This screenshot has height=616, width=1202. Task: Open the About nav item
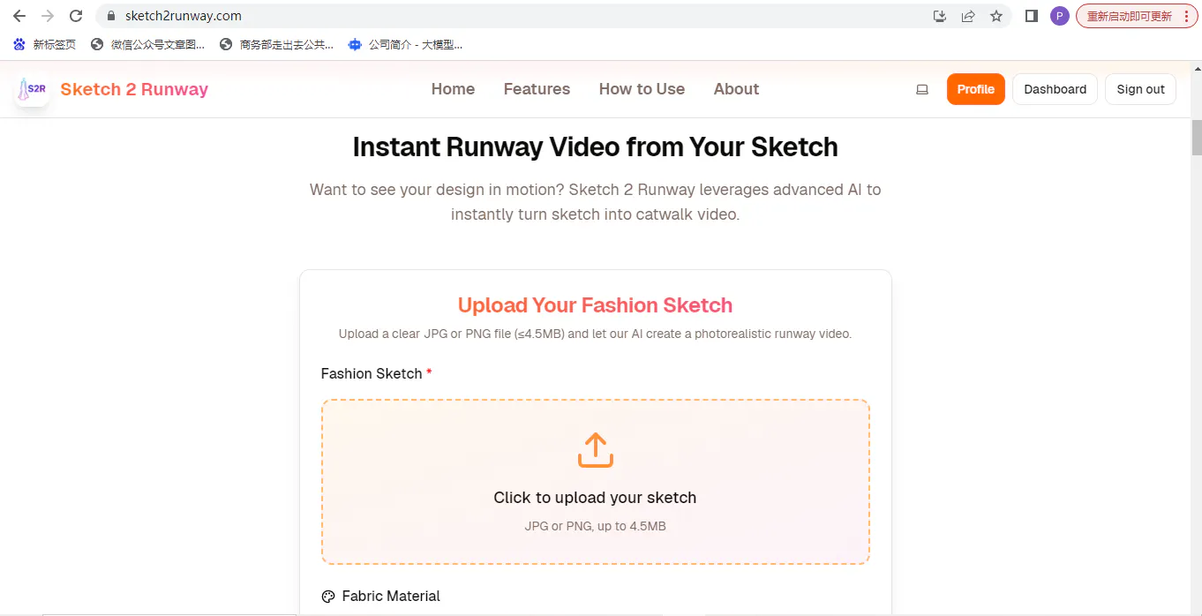[736, 89]
